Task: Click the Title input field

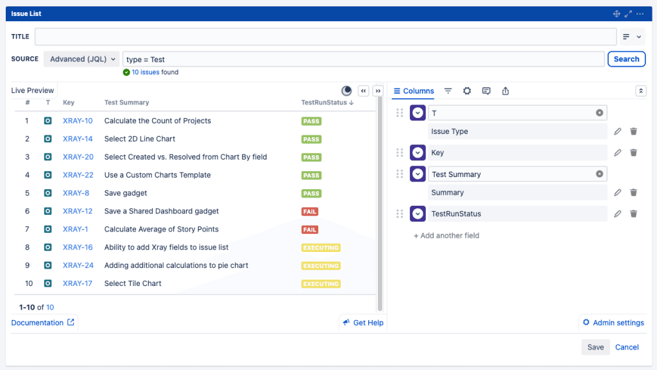Action: tap(325, 37)
